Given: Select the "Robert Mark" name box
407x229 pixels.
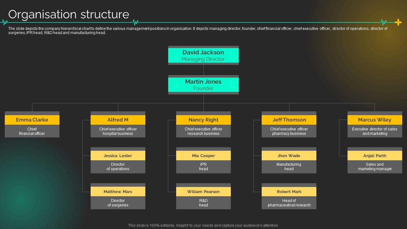Looking at the screenshot, I should coord(289,191).
